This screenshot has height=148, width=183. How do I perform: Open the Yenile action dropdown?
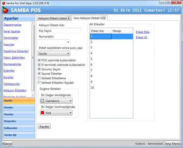tap(54, 53)
